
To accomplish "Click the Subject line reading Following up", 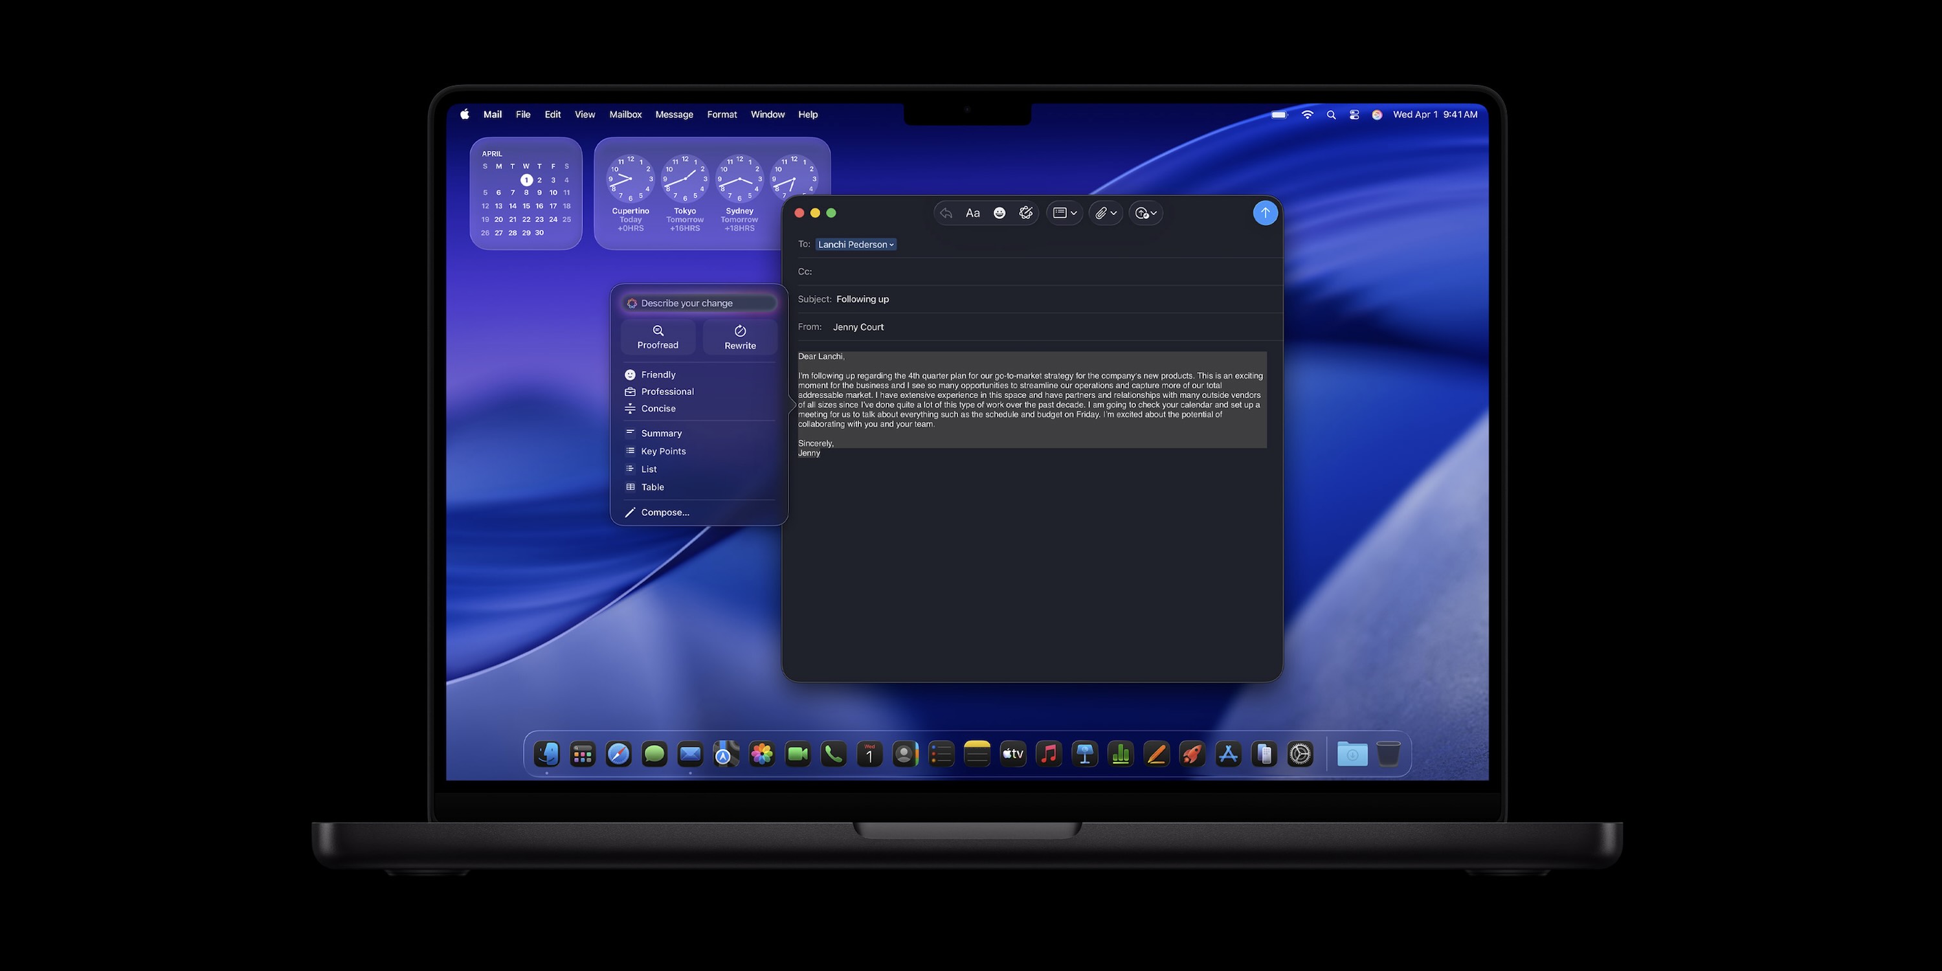I will tap(862, 298).
